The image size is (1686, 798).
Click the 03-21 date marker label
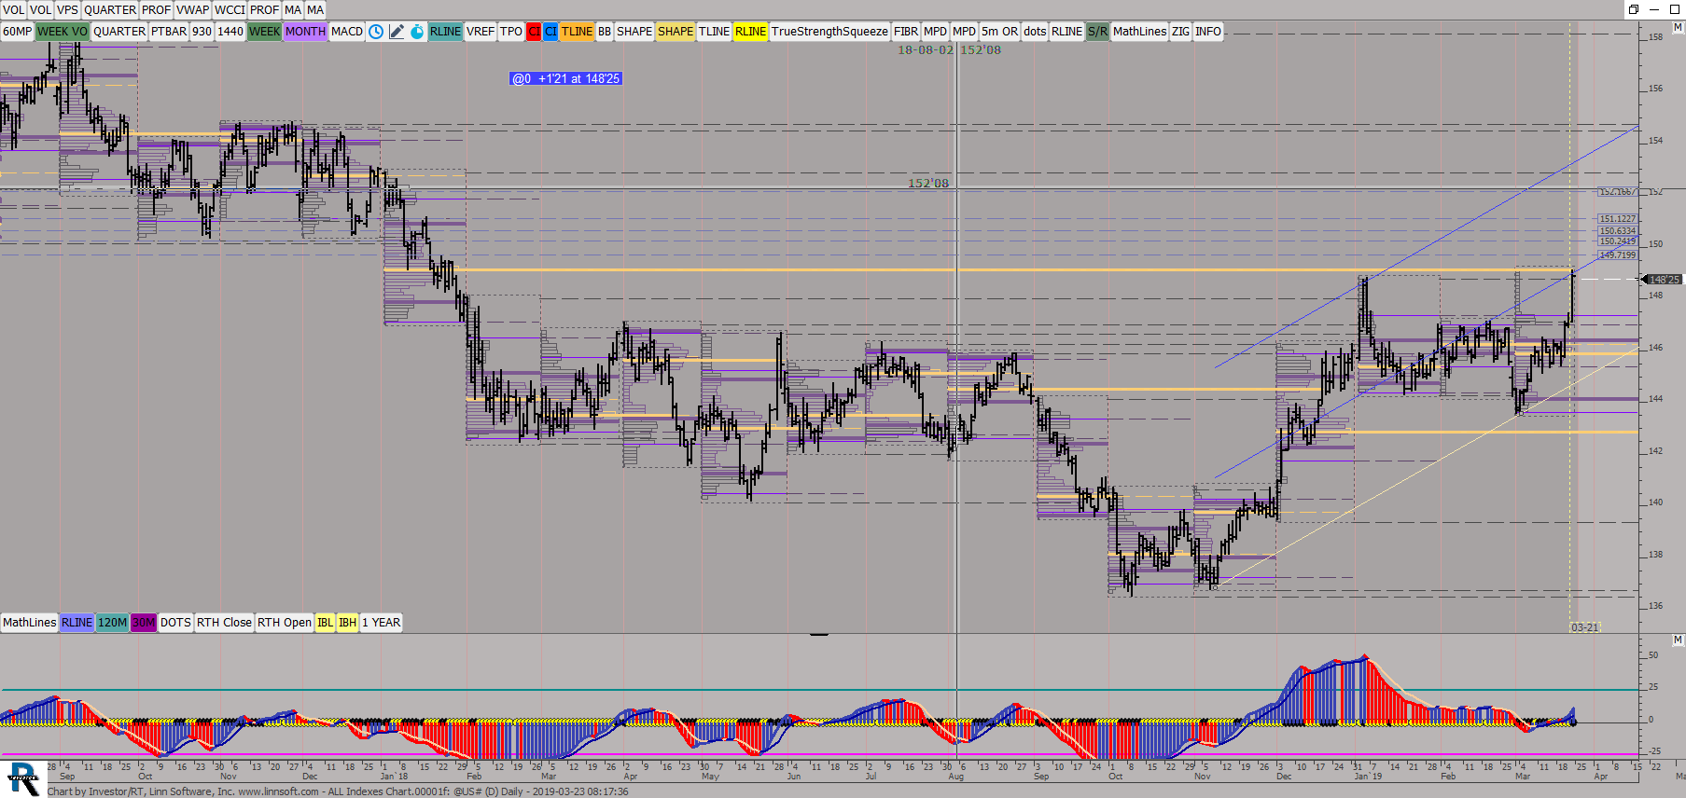pyautogui.click(x=1584, y=627)
